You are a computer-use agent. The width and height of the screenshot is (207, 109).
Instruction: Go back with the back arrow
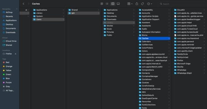23,4
